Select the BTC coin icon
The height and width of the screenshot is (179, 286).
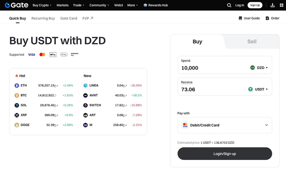tap(17, 95)
